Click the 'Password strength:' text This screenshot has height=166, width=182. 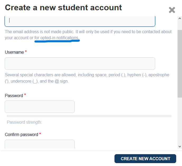pos(25,122)
